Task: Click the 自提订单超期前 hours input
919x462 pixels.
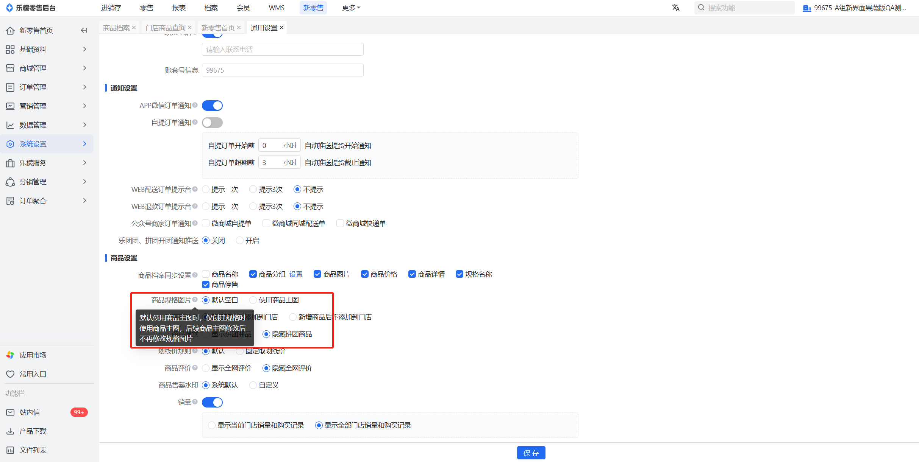Action: [280, 162]
